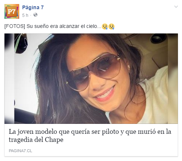Click the first crying emoji in the caption
This screenshot has height=161, width=182.
click(105, 26)
